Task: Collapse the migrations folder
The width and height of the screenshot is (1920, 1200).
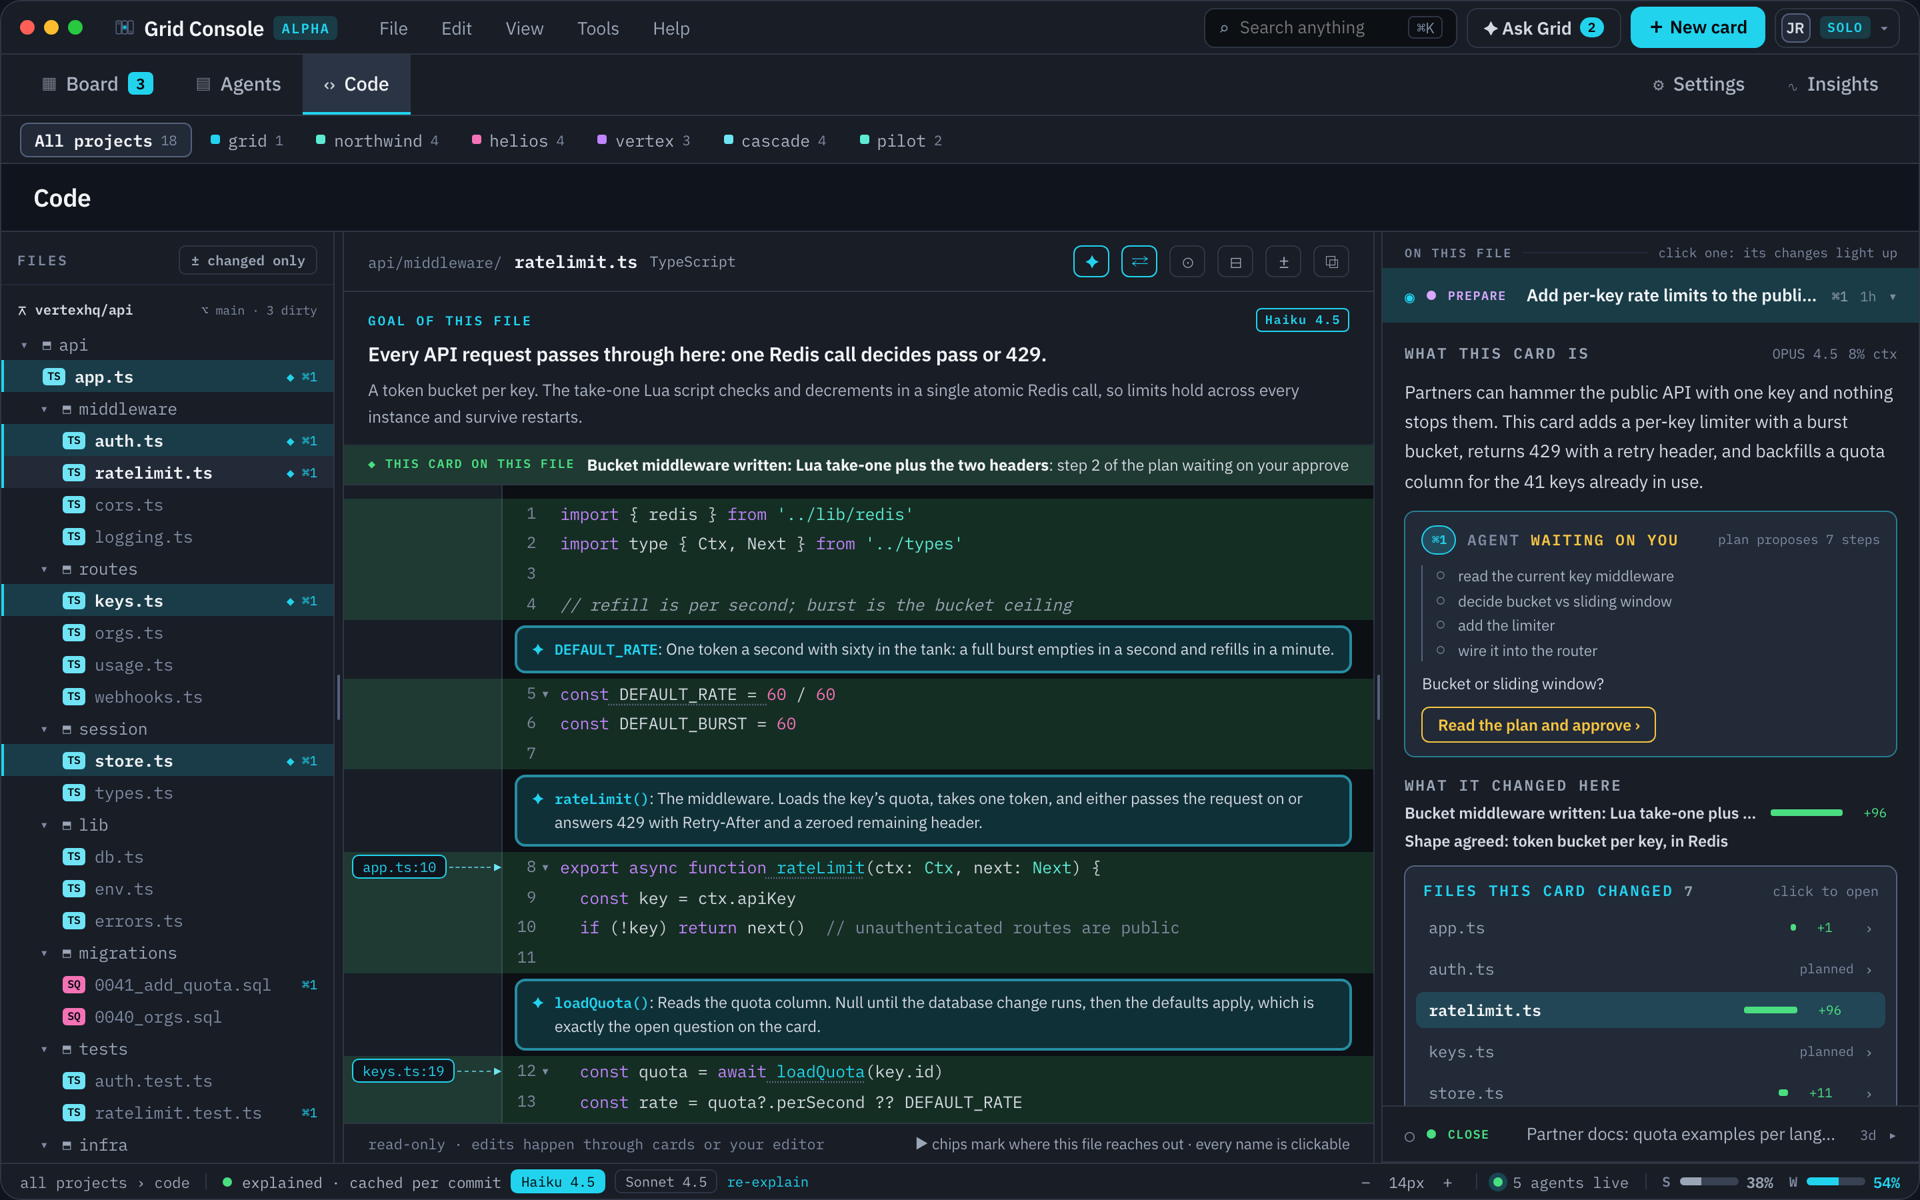Action: (45, 953)
